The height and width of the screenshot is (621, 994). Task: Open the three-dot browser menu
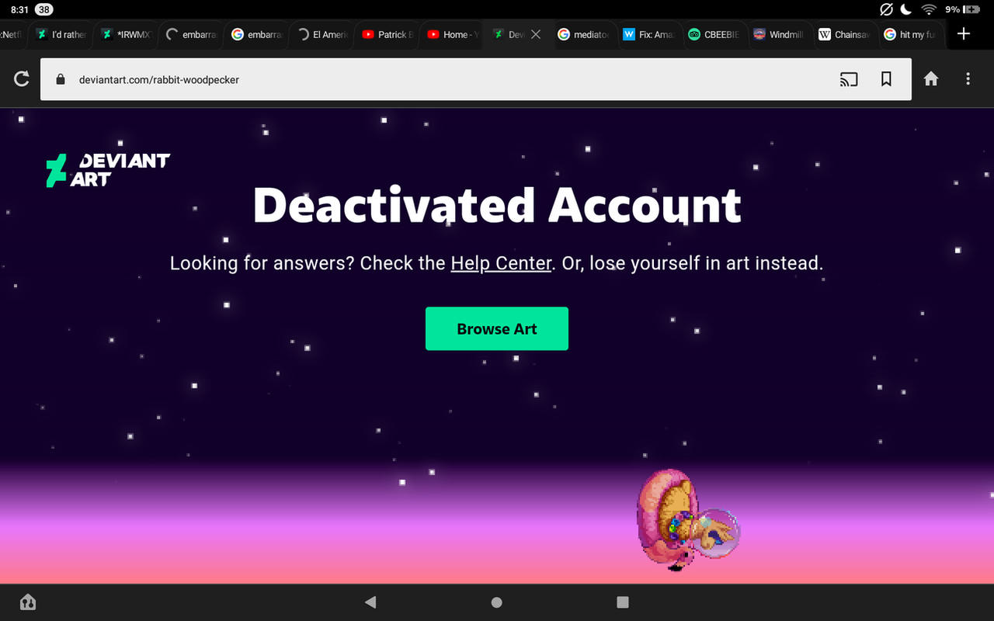point(968,79)
